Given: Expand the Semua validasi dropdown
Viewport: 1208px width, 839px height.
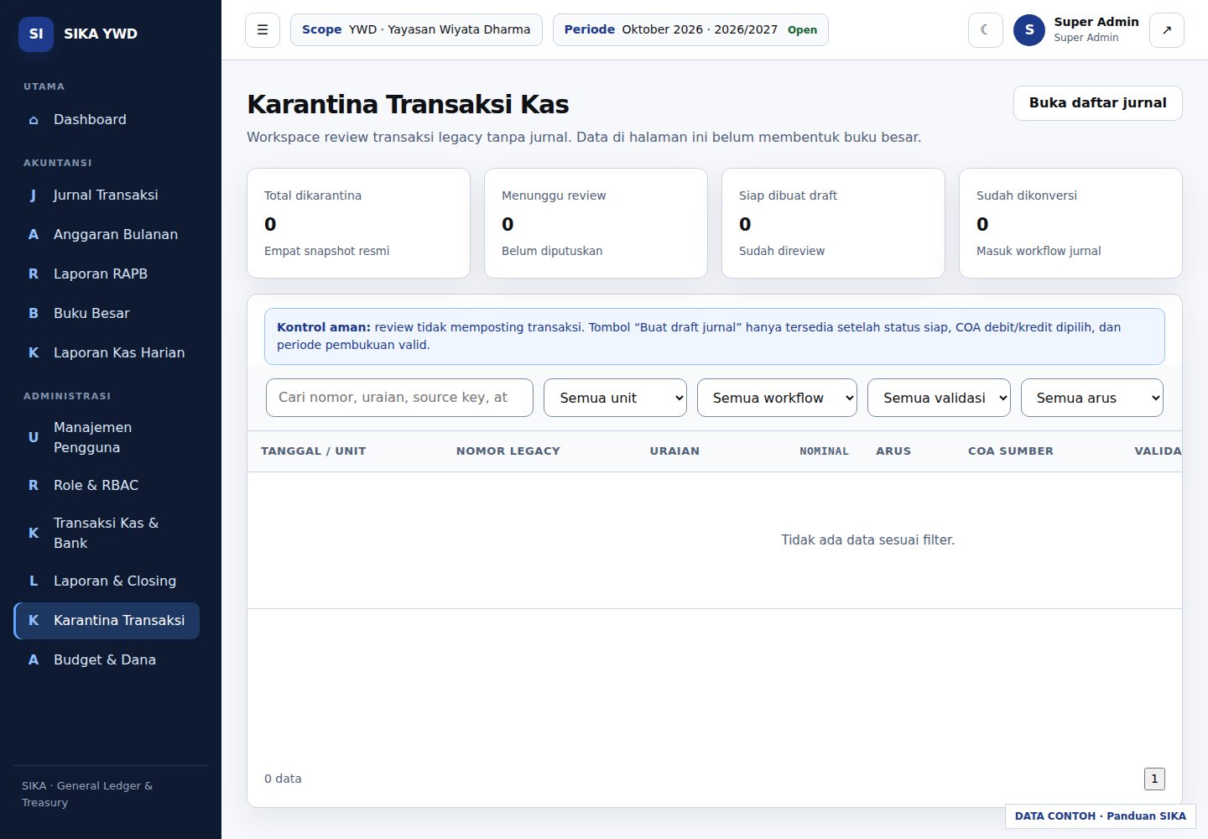Looking at the screenshot, I should (939, 398).
